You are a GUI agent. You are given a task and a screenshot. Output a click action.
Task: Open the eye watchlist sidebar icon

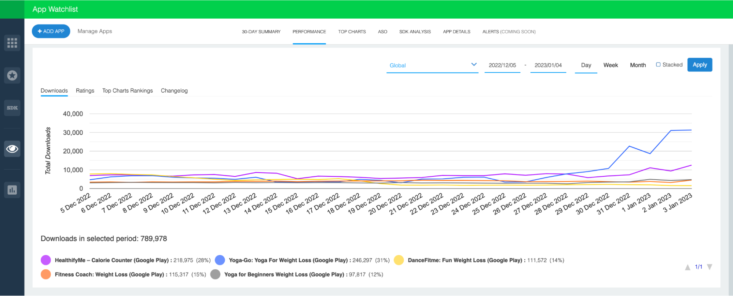point(12,149)
